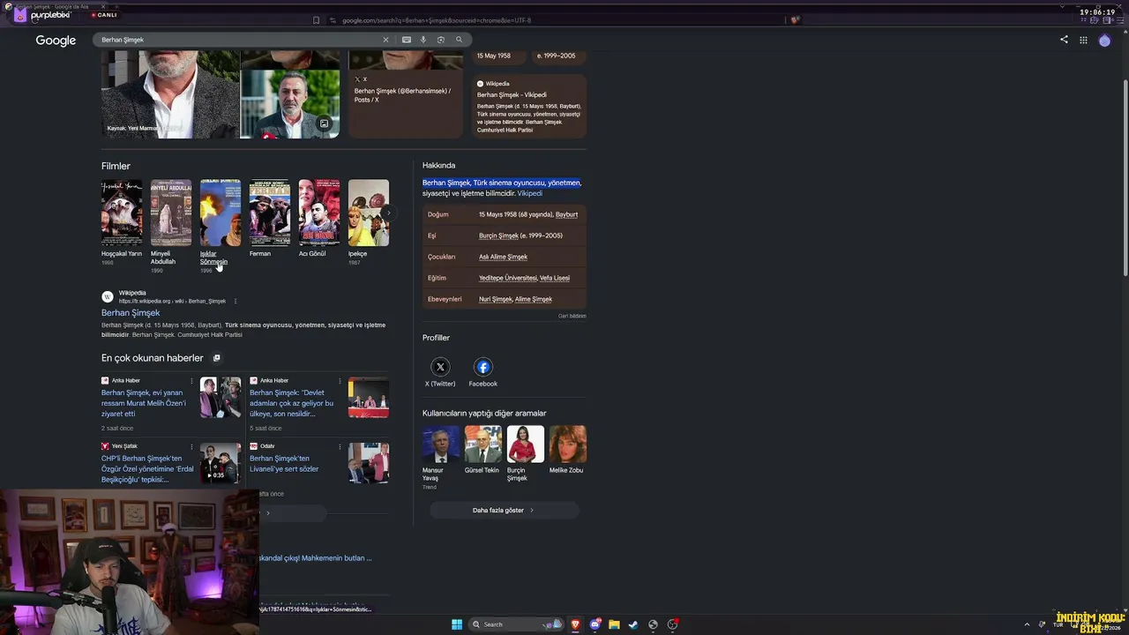Open the "Devlet adamları çok az geliyor" article
The image size is (1129, 635).
tap(292, 403)
